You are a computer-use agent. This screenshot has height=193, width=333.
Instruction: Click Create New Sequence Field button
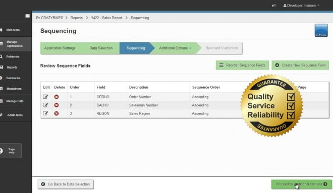click(300, 65)
